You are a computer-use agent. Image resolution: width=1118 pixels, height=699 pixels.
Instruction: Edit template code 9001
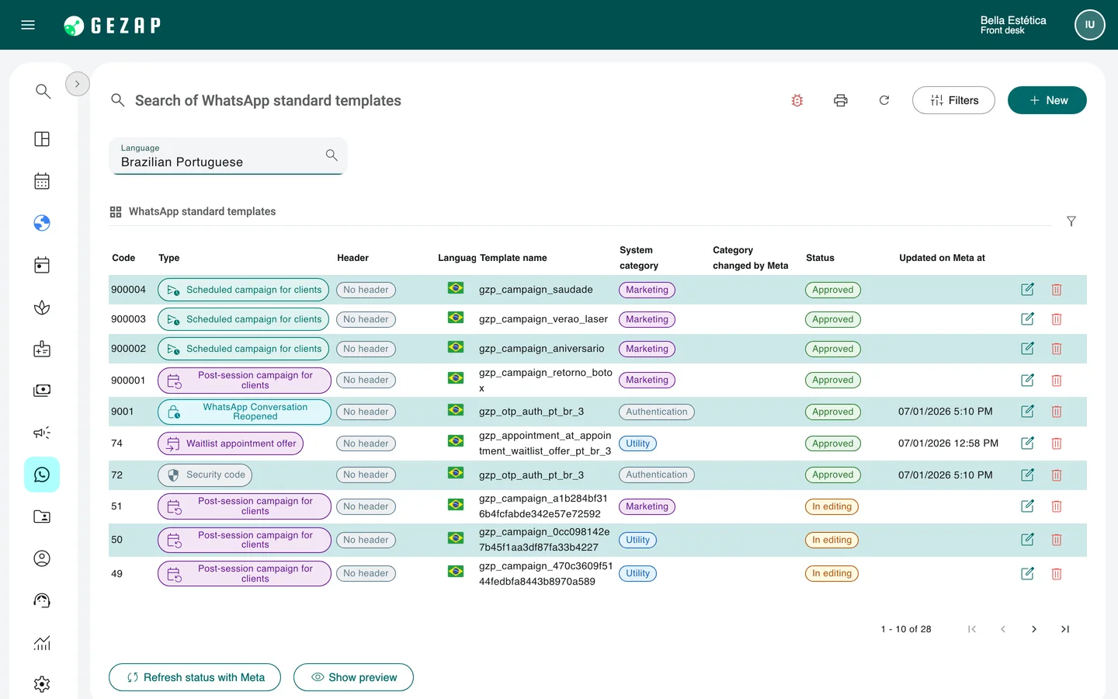(x=1027, y=412)
